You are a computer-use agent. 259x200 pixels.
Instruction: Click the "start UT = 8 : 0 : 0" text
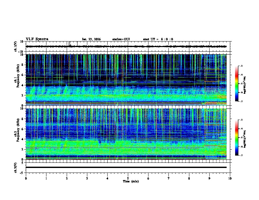[x=158, y=39]
